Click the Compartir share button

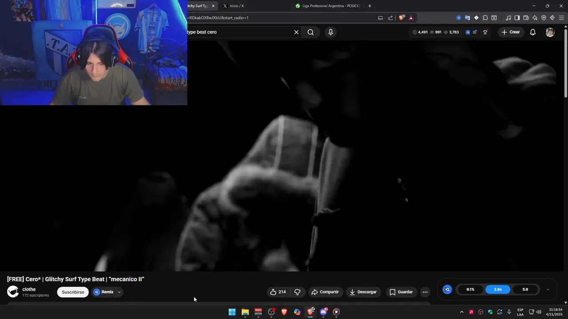click(x=325, y=292)
